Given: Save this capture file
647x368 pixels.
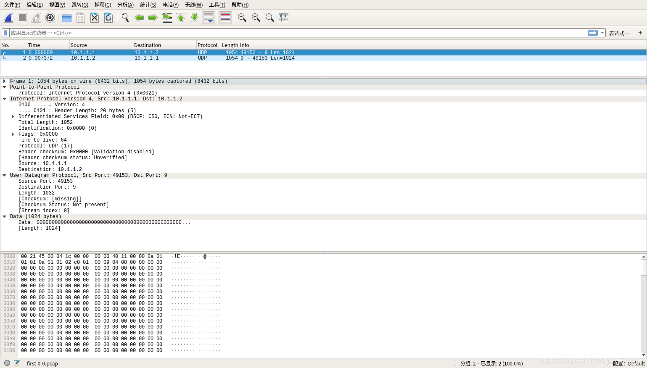Looking at the screenshot, I should pyautogui.click(x=81, y=18).
